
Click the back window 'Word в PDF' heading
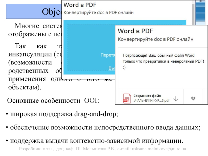[80, 5]
